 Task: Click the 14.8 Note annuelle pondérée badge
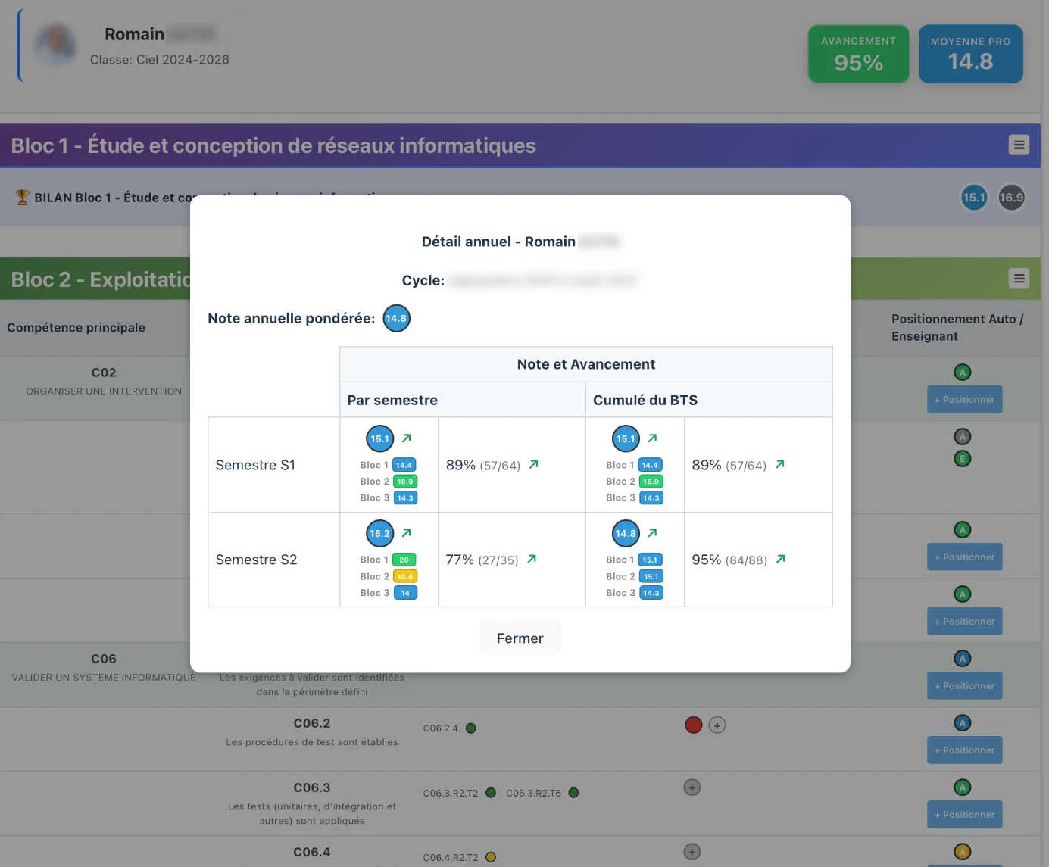coord(396,318)
